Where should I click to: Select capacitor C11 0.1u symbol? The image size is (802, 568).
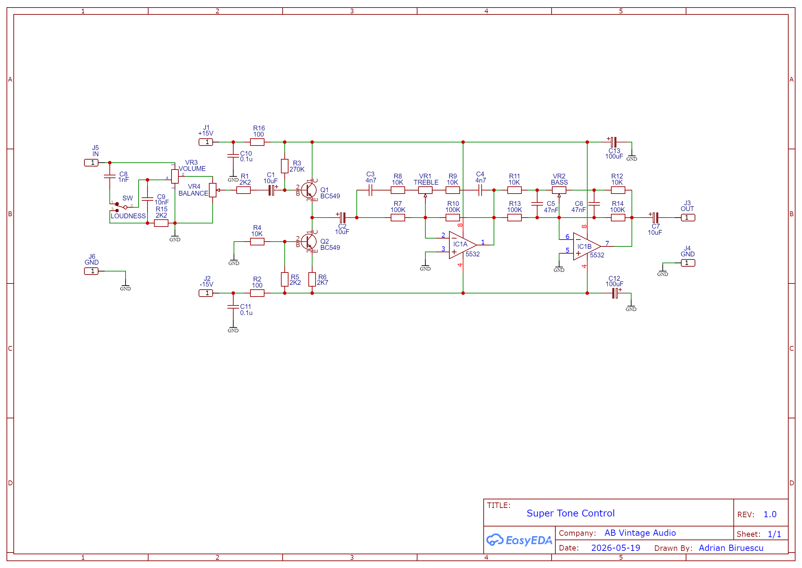click(233, 307)
